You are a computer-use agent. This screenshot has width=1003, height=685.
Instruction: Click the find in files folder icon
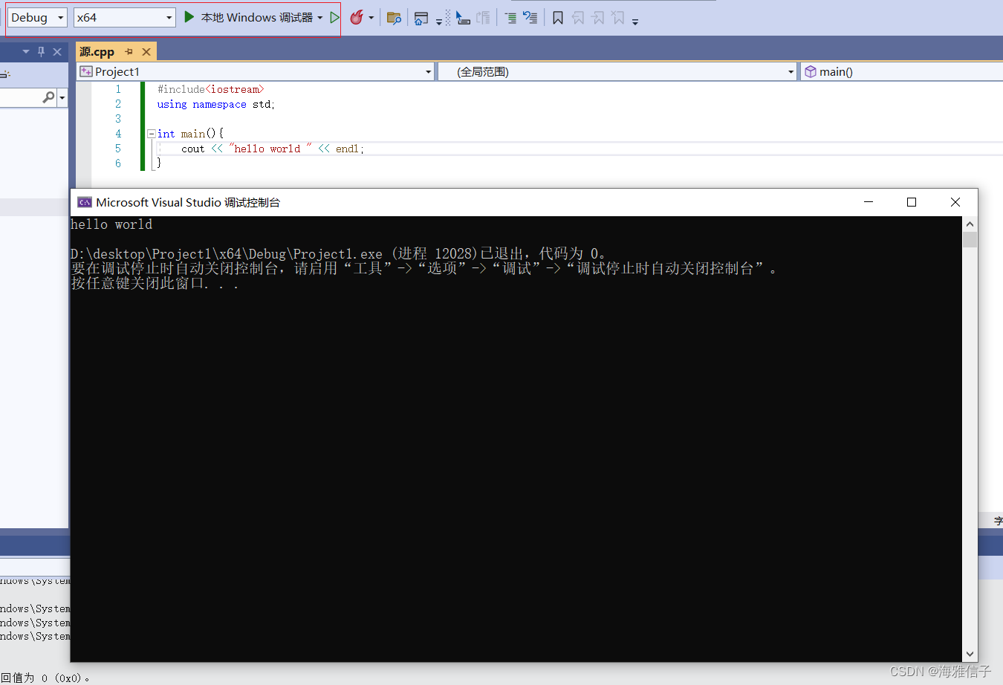point(394,18)
